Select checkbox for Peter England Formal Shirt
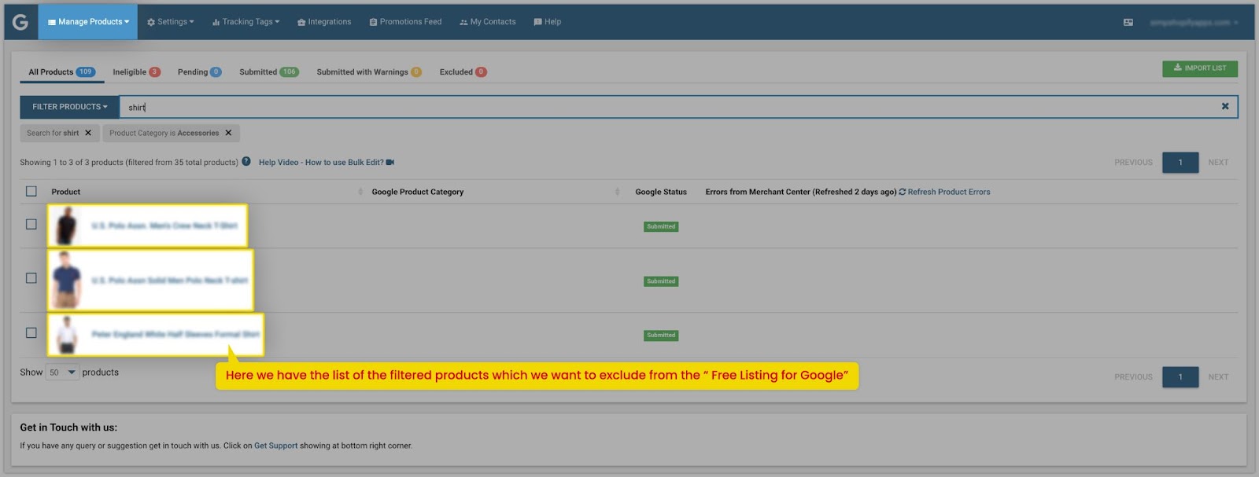Viewport: 1259px width, 477px height. (x=31, y=332)
